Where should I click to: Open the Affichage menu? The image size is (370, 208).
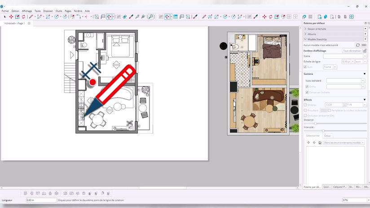(x=27, y=11)
